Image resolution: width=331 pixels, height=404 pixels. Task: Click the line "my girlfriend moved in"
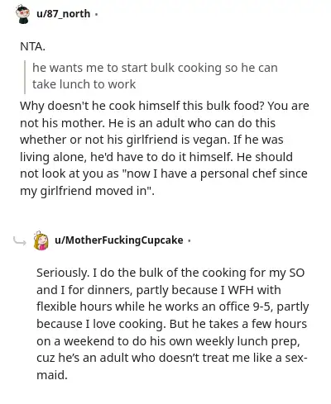pyautogui.click(x=87, y=191)
